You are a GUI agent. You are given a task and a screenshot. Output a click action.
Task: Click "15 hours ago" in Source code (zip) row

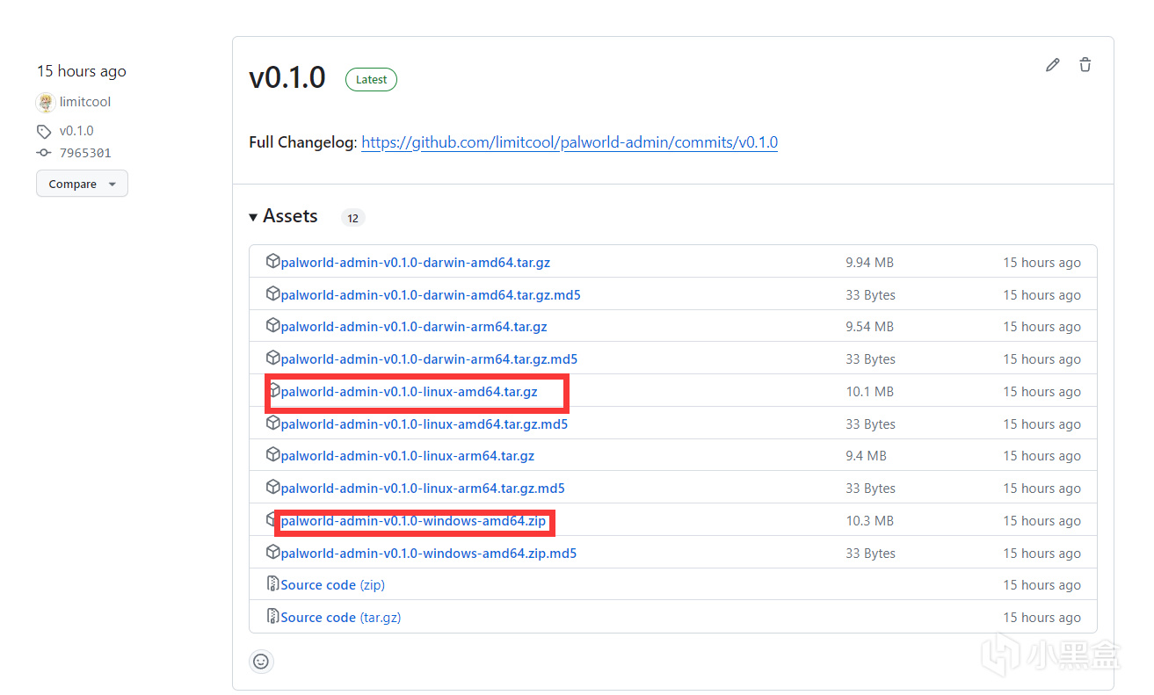pyautogui.click(x=1042, y=585)
